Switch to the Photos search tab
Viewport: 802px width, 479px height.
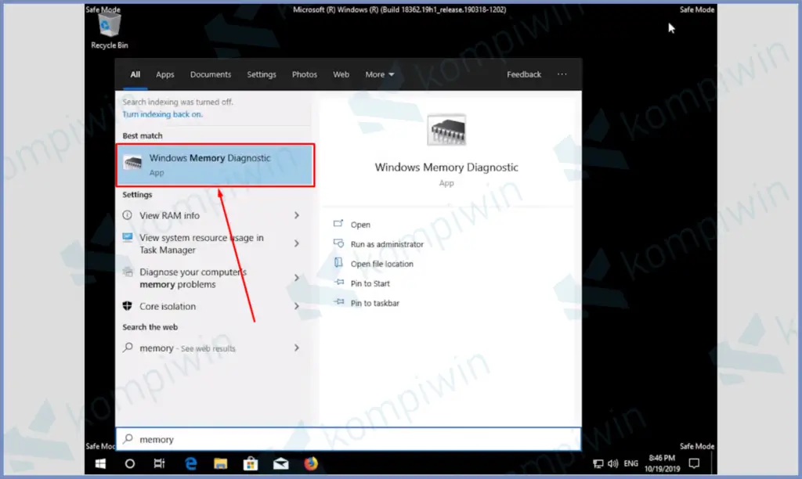pos(305,74)
